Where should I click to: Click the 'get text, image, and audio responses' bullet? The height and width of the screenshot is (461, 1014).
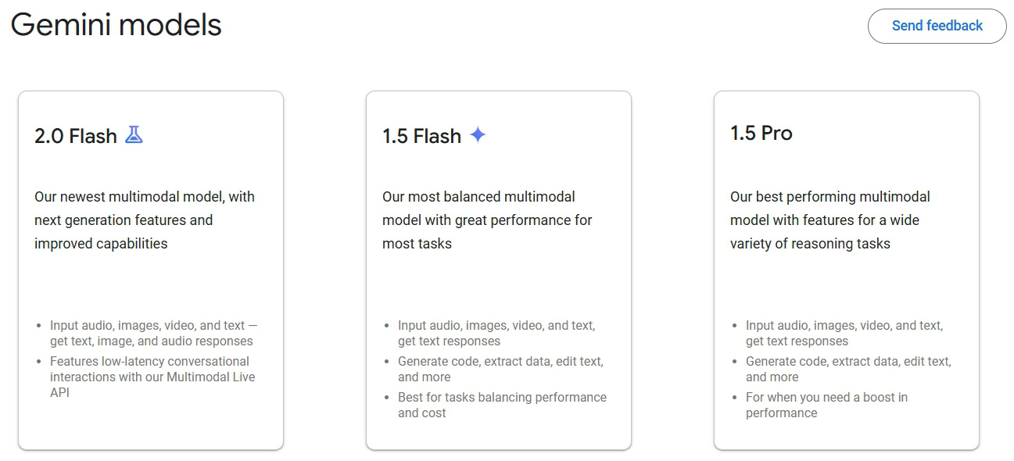pos(152,333)
